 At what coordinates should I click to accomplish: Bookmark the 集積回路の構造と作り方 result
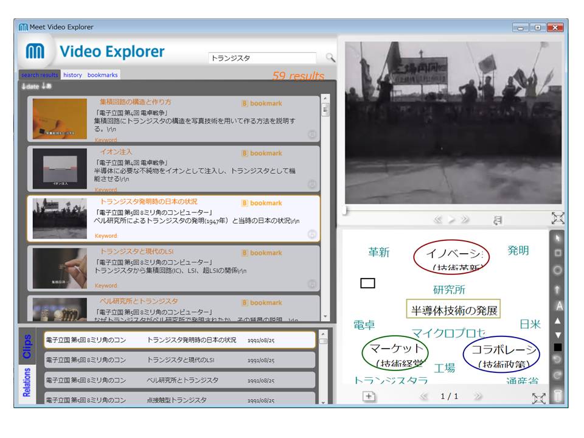(262, 103)
